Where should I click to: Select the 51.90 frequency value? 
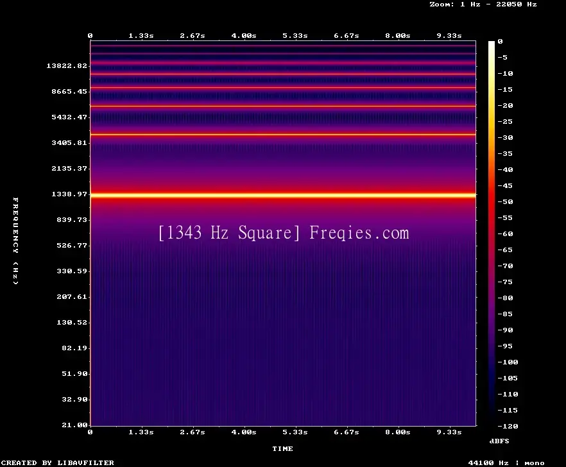[x=74, y=373]
